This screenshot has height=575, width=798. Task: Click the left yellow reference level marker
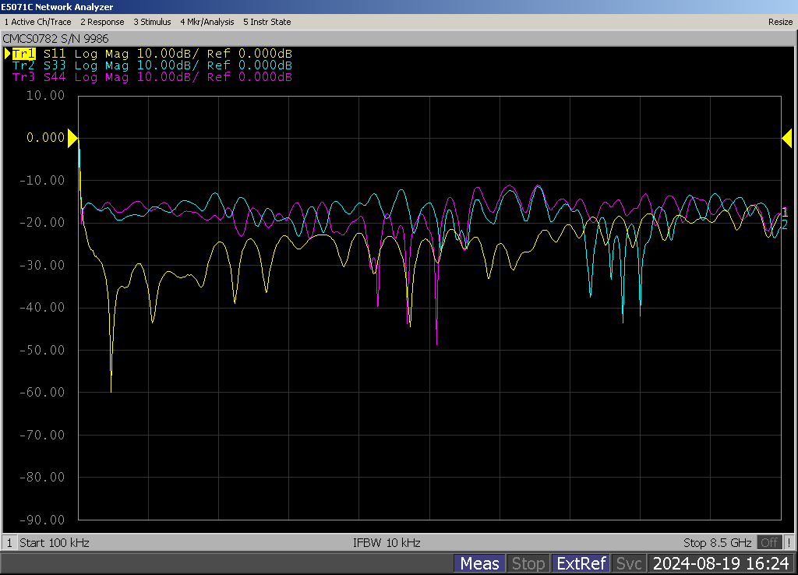coord(72,139)
